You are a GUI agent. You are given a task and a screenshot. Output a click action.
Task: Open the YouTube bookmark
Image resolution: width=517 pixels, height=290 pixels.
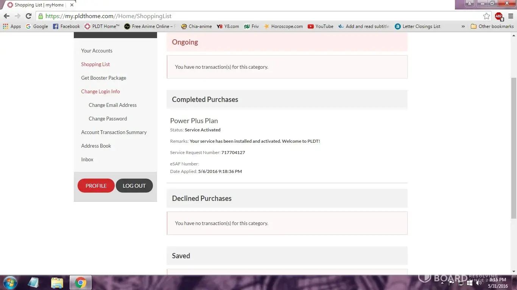pos(320,26)
